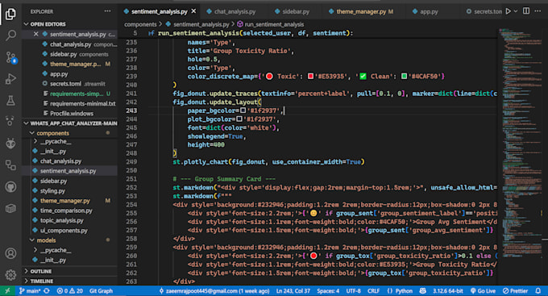Image resolution: width=548 pixels, height=296 pixels.
Task: Switch to chat_analysis.py tab
Action: [235, 11]
